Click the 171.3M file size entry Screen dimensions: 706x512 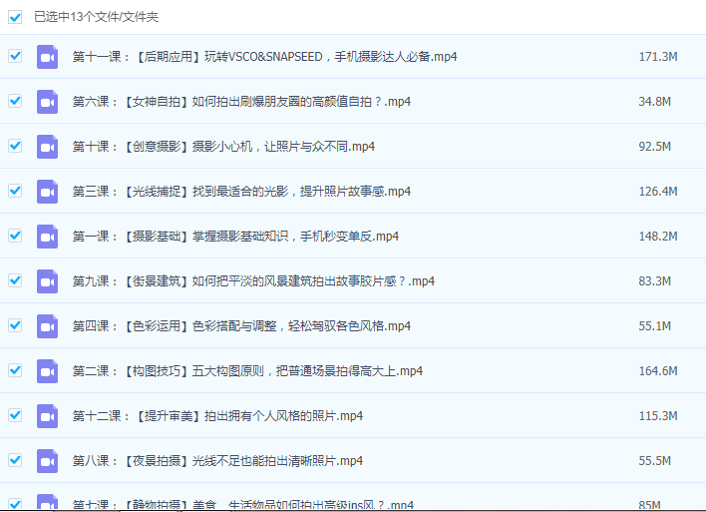[x=657, y=57]
